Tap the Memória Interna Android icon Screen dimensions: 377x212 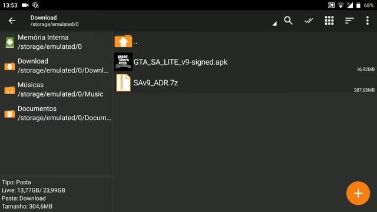tap(10, 42)
